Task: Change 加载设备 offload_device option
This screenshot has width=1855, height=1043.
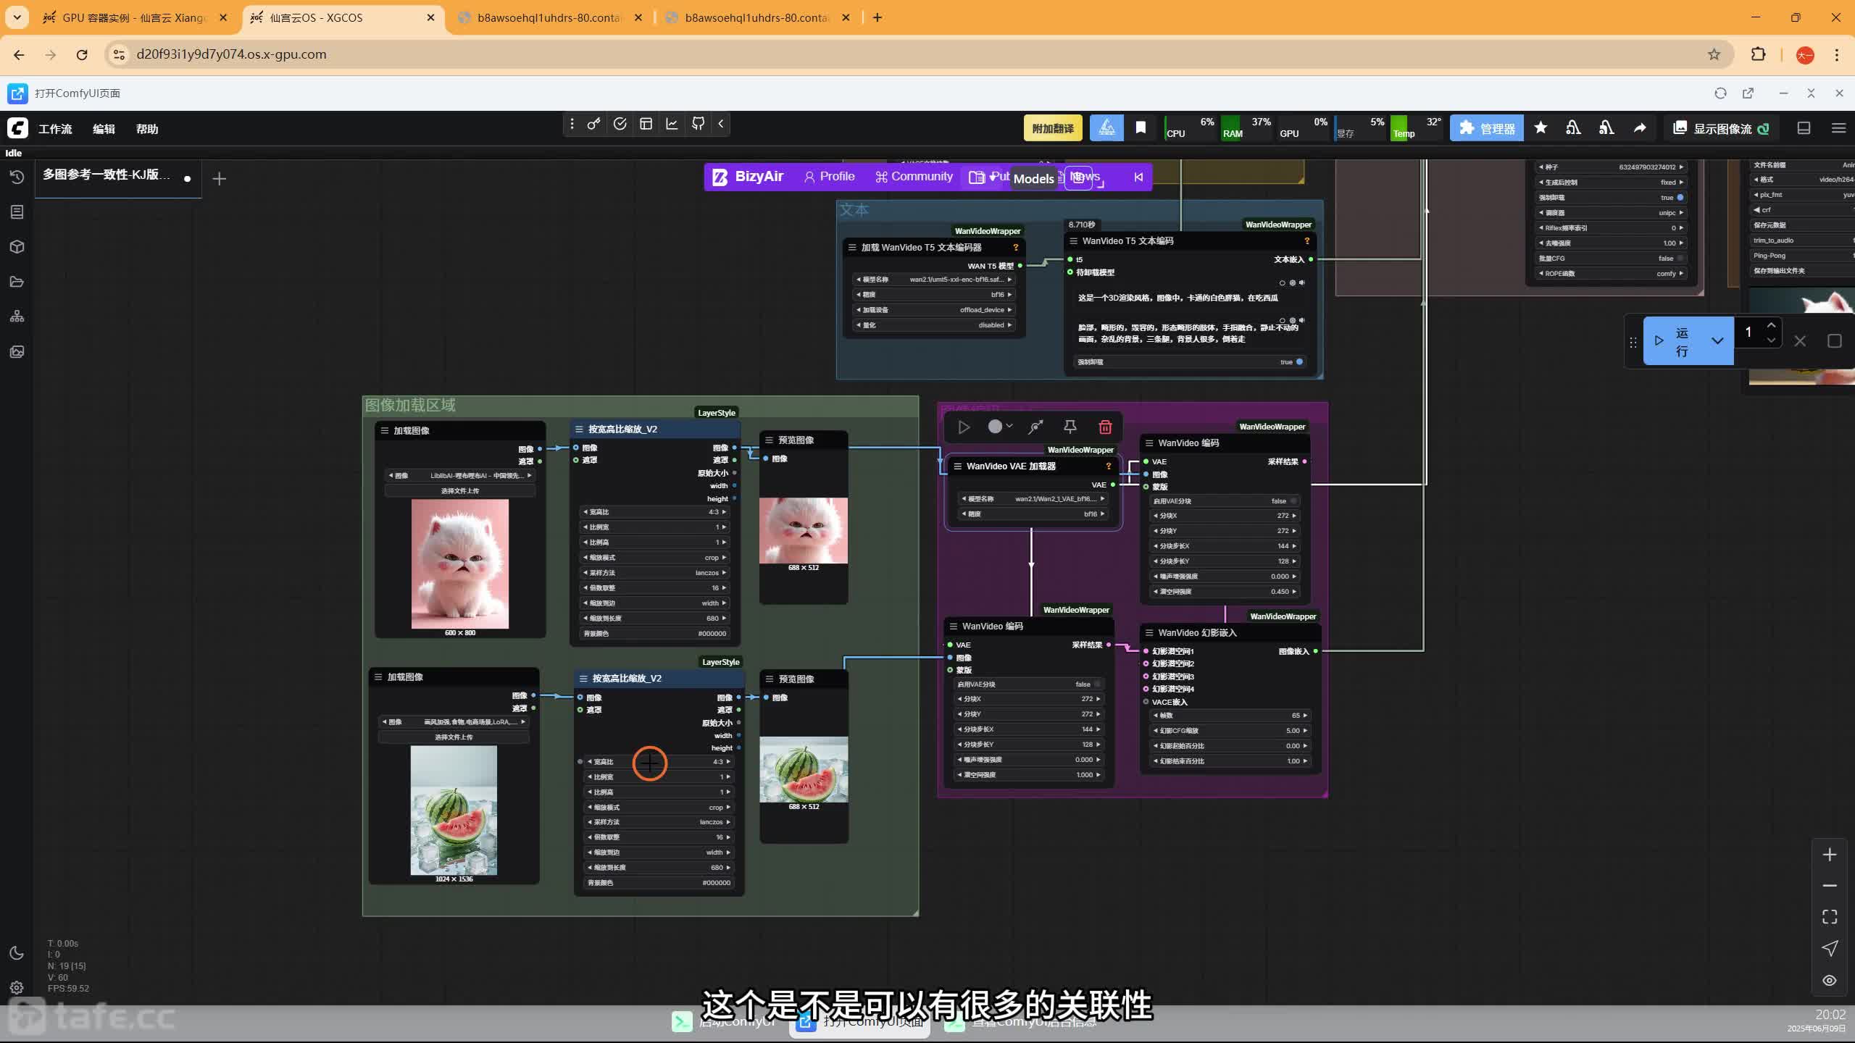Action: coord(934,310)
